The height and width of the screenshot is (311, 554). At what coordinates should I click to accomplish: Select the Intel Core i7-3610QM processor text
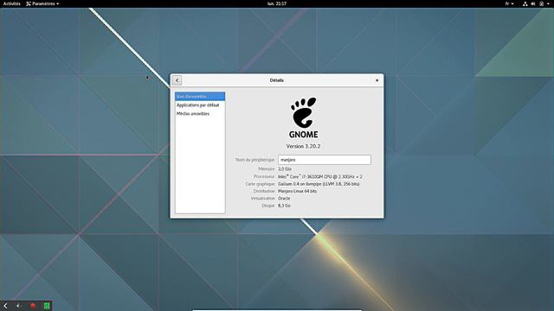pyautogui.click(x=320, y=176)
